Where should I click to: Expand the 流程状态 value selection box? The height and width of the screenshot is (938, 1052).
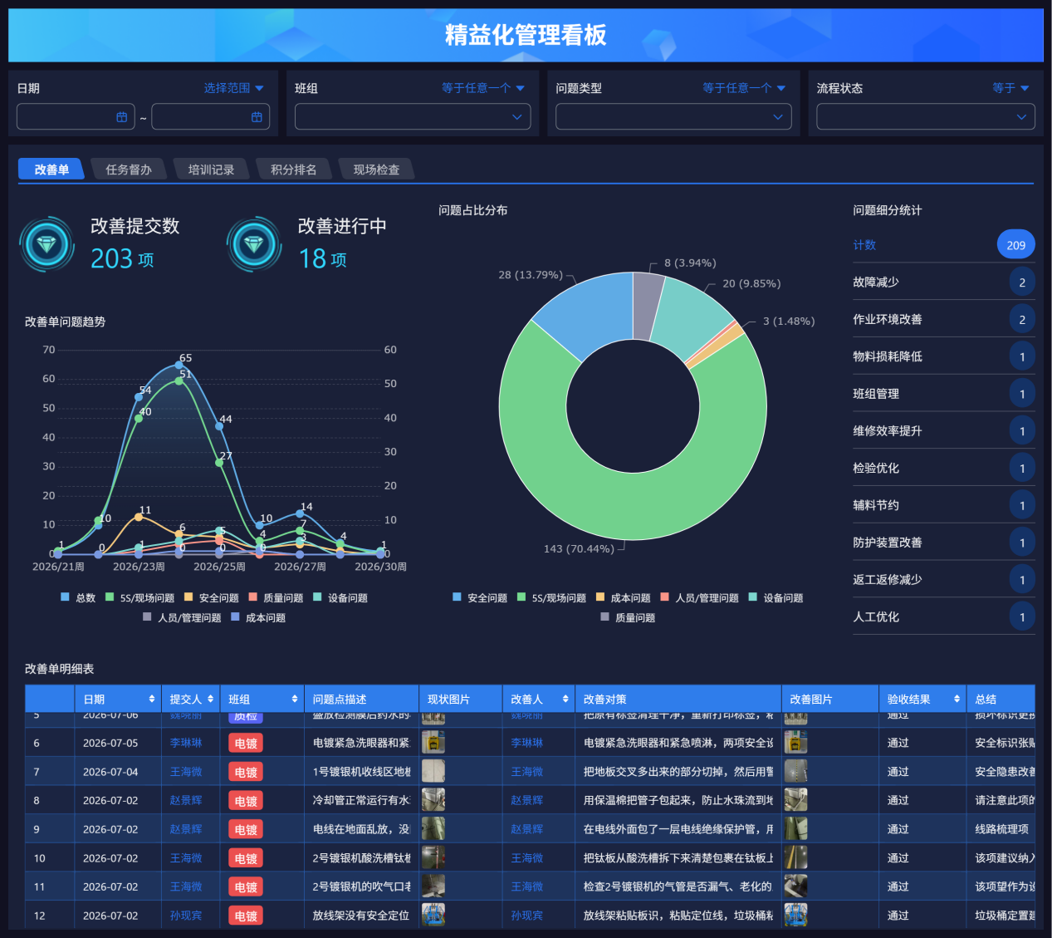pyautogui.click(x=926, y=117)
